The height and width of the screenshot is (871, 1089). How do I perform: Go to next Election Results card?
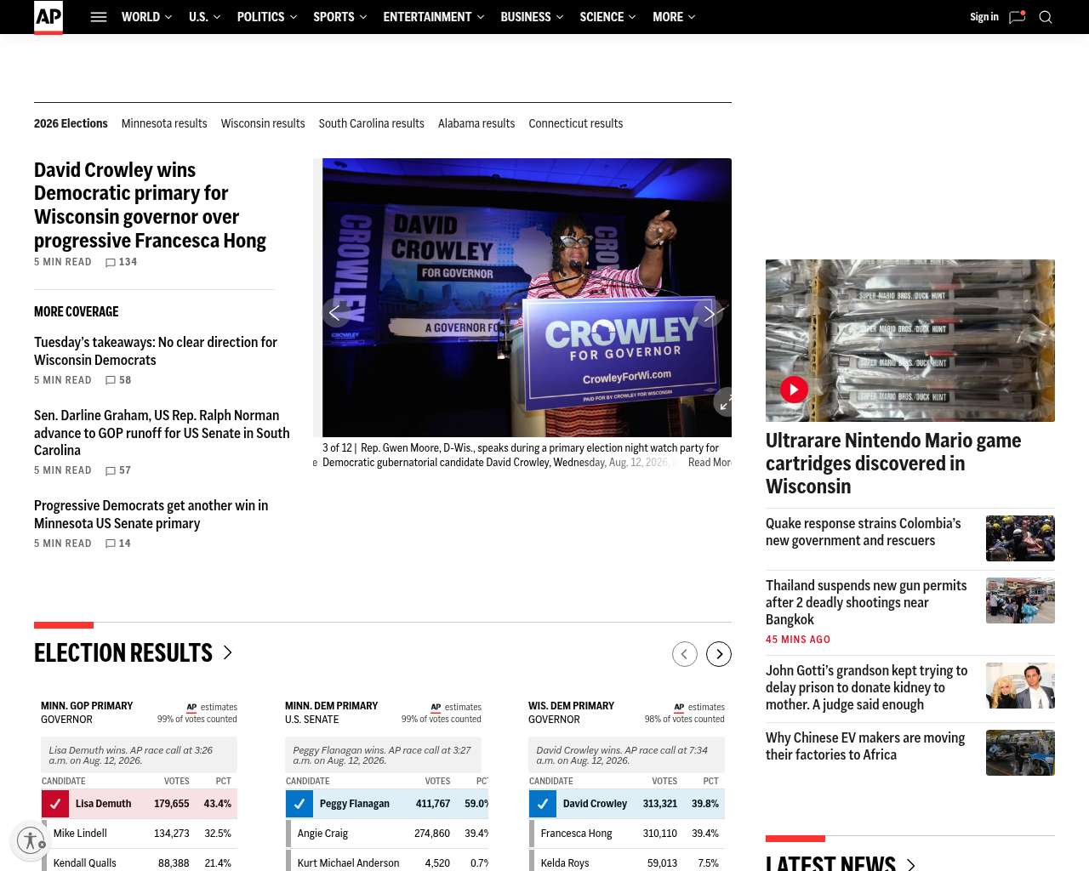[719, 654]
